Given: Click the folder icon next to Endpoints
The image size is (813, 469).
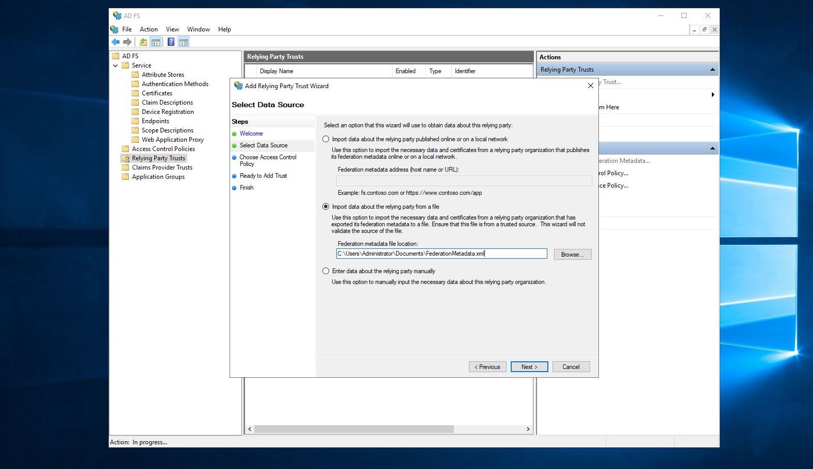Looking at the screenshot, I should pos(135,121).
